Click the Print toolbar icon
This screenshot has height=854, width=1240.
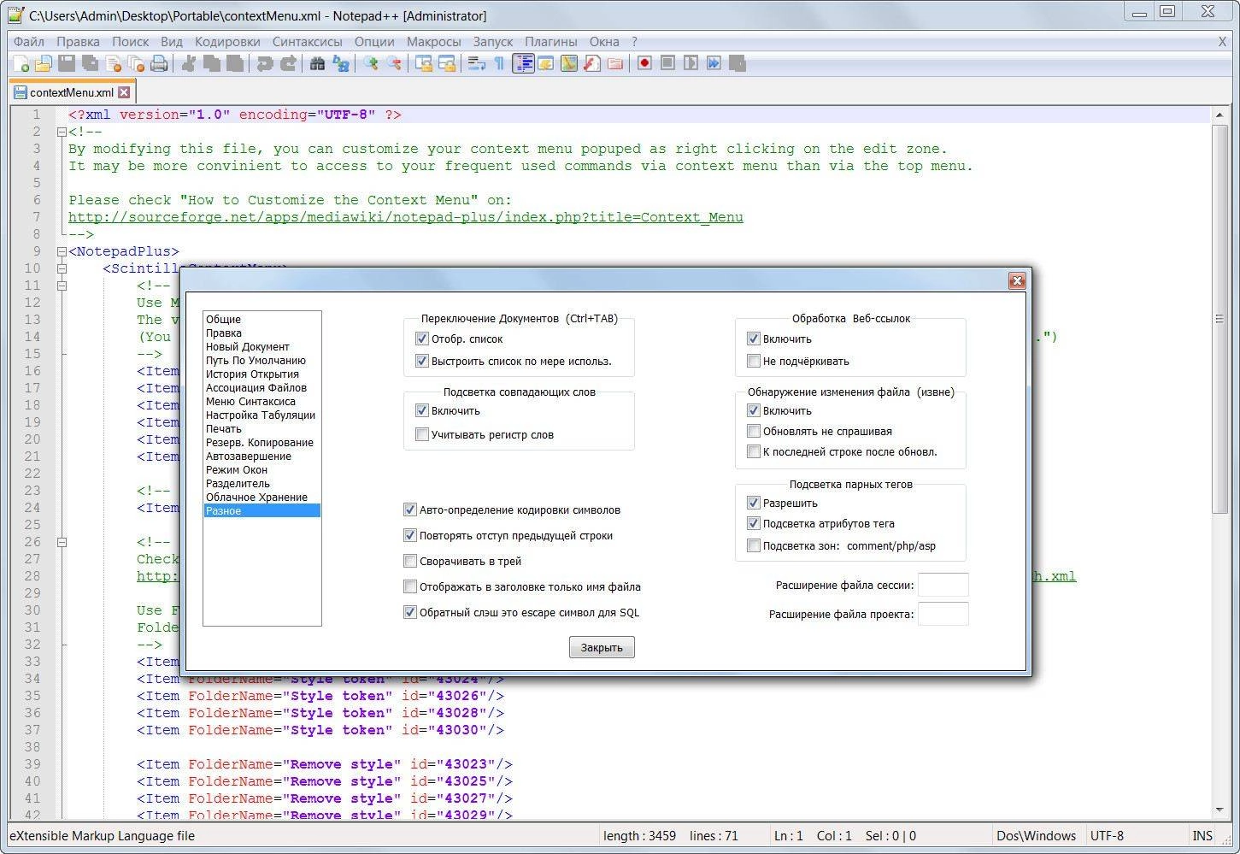point(159,63)
